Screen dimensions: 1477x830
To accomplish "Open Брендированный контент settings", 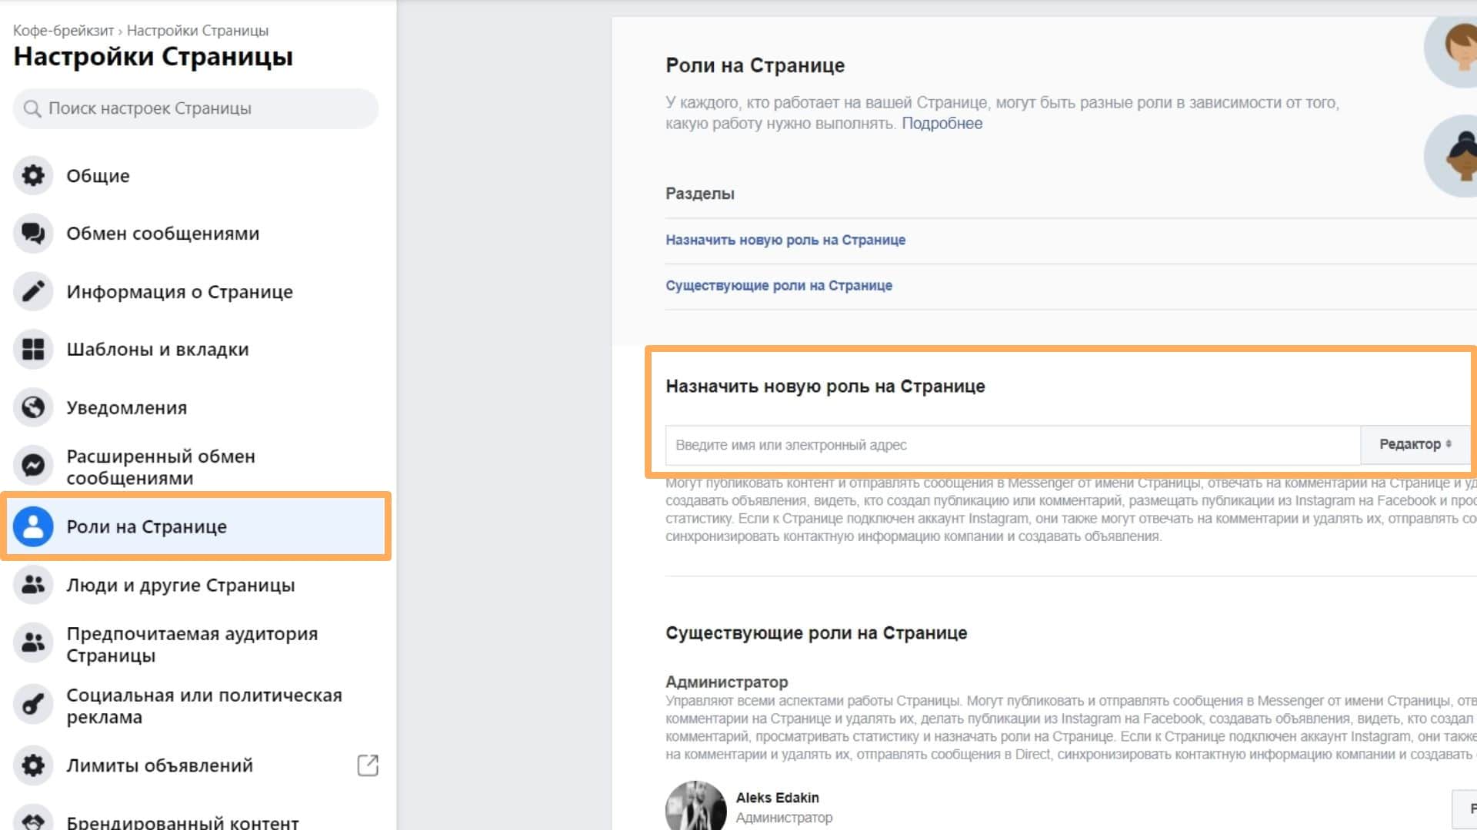I will tap(182, 821).
